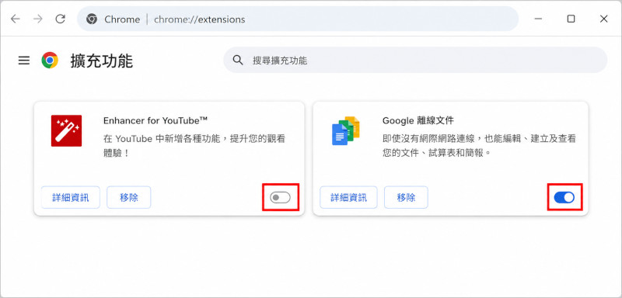Close the Chrome window
Image resolution: width=622 pixels, height=298 pixels.
pyautogui.click(x=604, y=19)
